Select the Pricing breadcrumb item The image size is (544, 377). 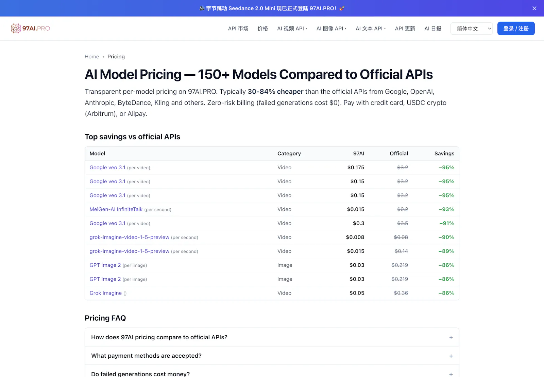tap(116, 57)
